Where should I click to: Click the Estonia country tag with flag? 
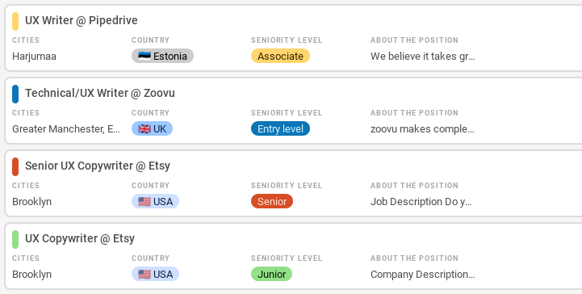tap(162, 56)
